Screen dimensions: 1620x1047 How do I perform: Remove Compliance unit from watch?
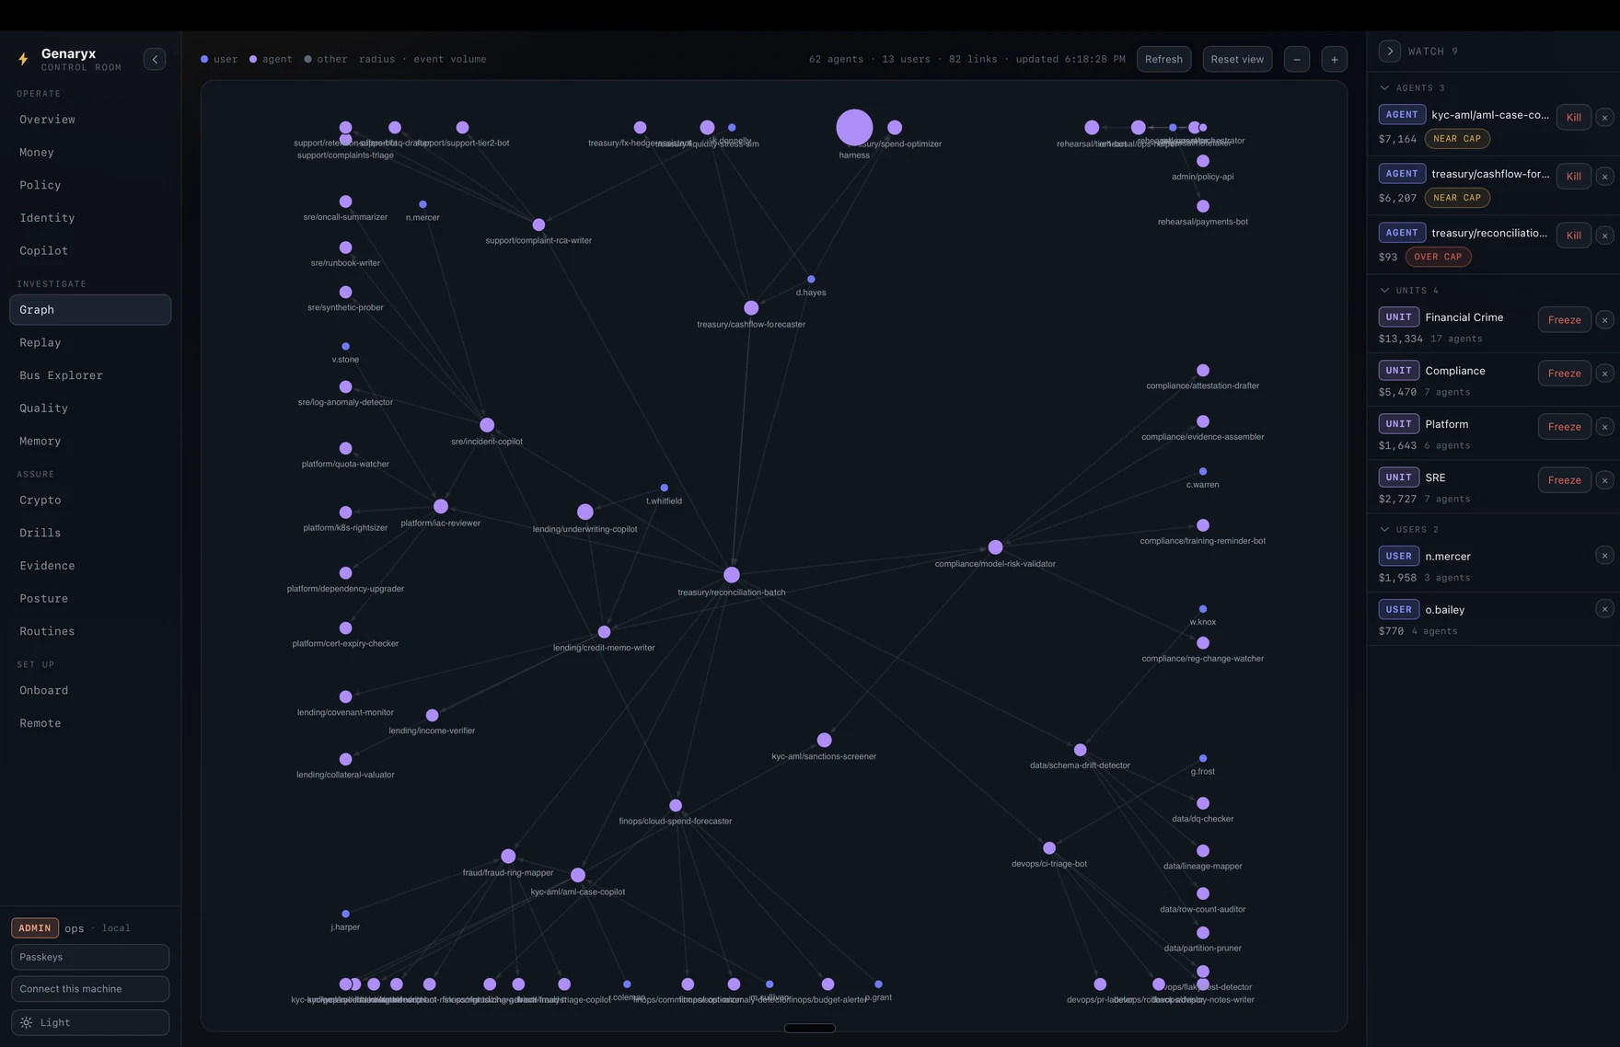[1604, 373]
